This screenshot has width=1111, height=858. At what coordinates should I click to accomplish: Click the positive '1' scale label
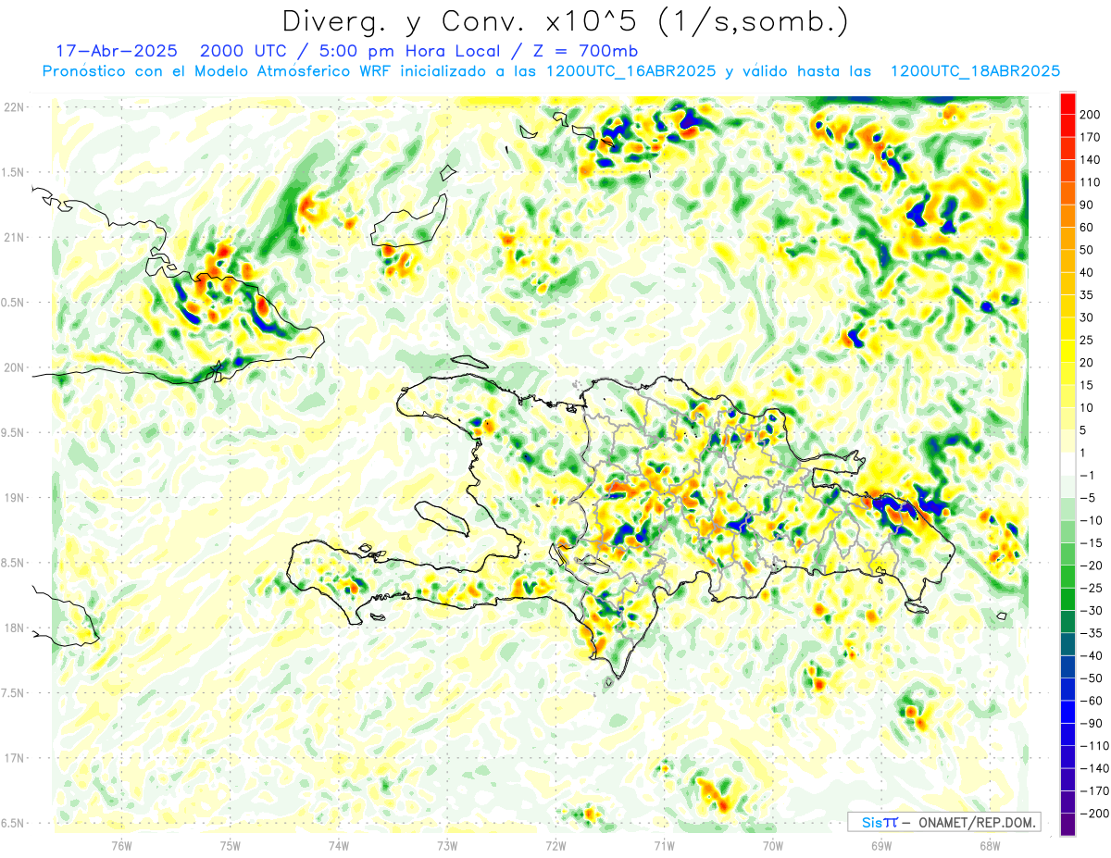pos(1084,453)
